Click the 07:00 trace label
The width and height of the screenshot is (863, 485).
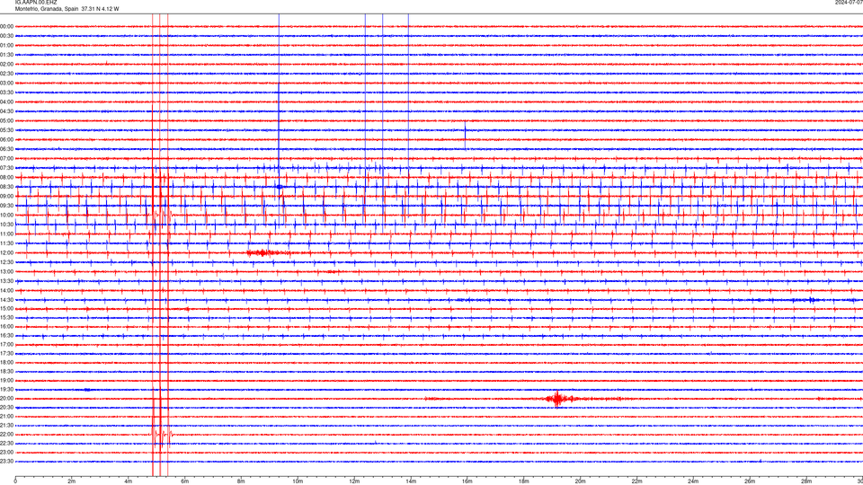[6, 158]
